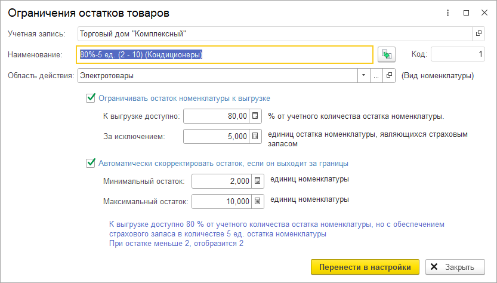
Task: Expand the Область действия dropdown list
Action: click(x=363, y=76)
